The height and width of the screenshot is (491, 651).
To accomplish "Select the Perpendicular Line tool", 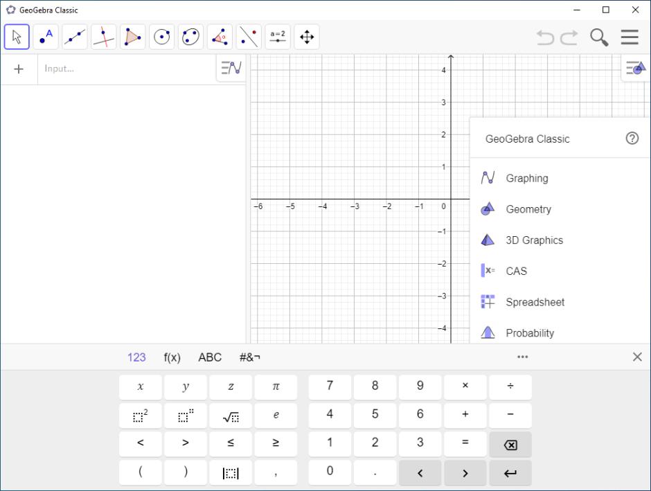I will point(104,37).
